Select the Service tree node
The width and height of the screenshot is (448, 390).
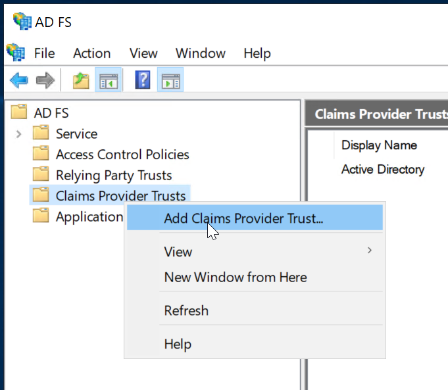click(76, 134)
